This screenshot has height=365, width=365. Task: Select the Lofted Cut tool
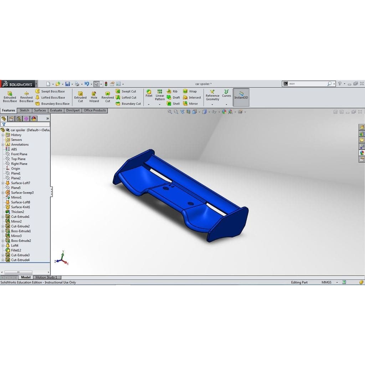(126, 98)
